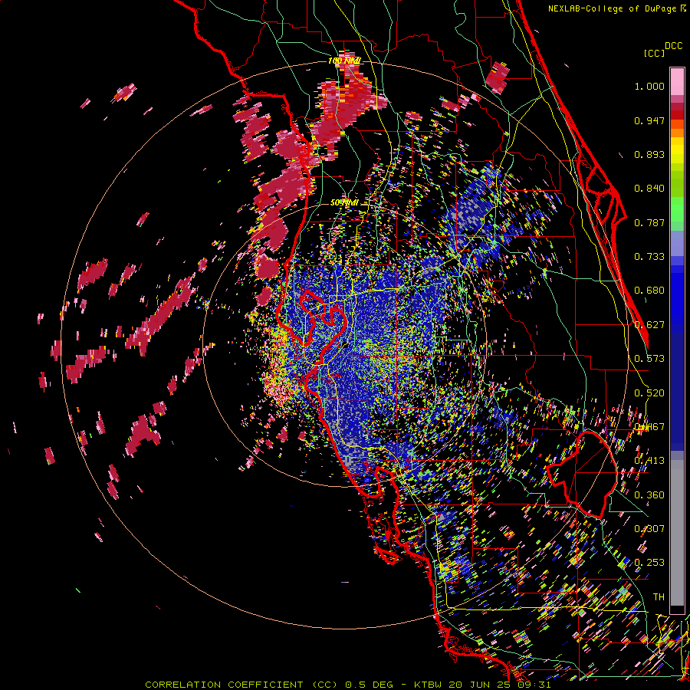This screenshot has height=690, width=690.
Task: Select the 0.947 legend value
Action: 649,120
